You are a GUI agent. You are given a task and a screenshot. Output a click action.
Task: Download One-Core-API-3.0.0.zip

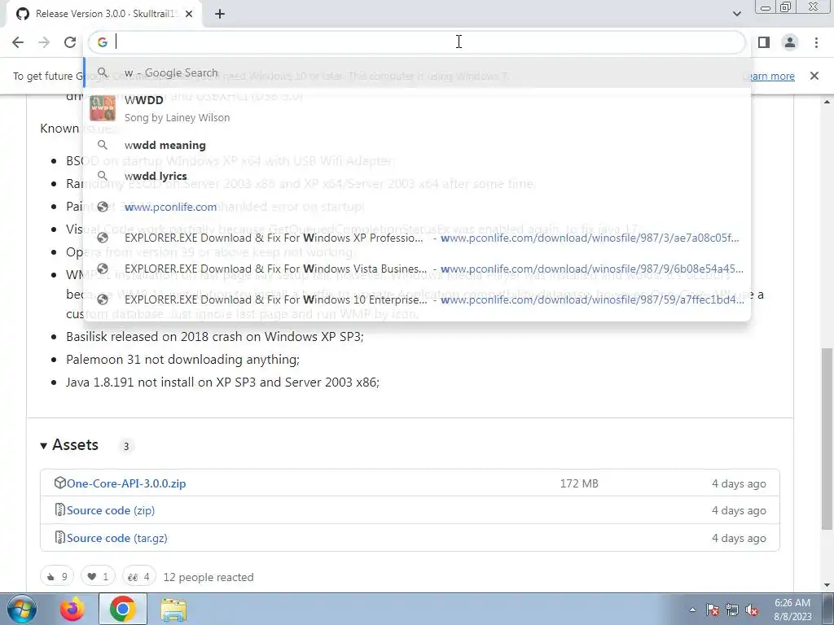(126, 483)
